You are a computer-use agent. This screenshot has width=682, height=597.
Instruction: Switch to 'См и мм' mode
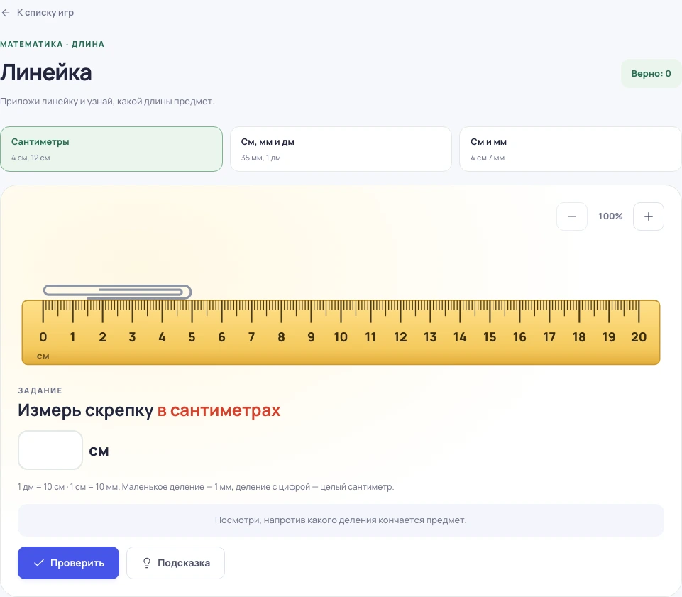(570, 149)
